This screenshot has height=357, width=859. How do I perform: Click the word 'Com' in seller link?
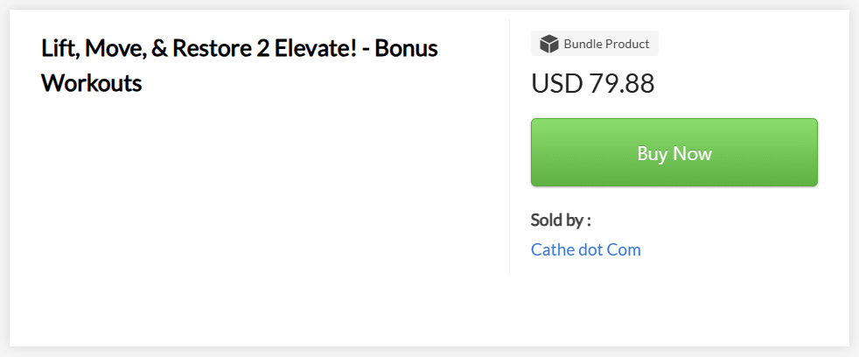tap(624, 249)
